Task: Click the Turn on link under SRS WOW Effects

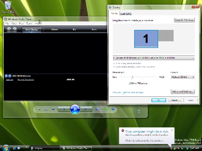Action: click(x=9, y=79)
